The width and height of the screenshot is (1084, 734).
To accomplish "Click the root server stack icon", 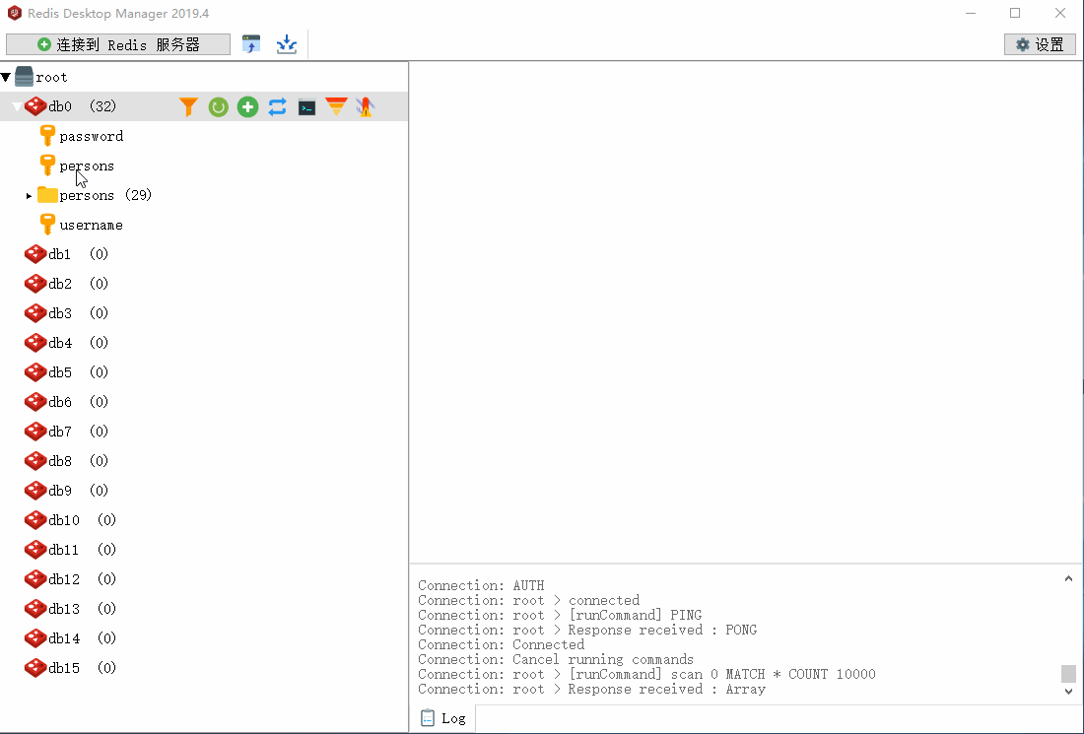I will pyautogui.click(x=25, y=77).
